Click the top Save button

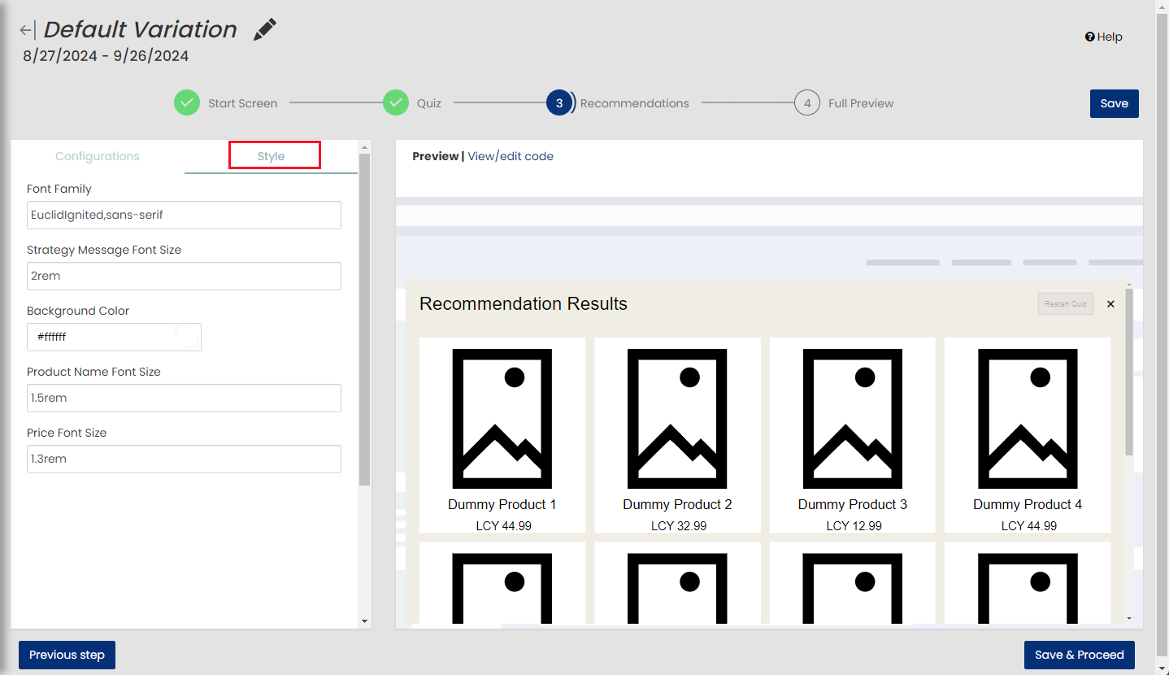coord(1114,103)
